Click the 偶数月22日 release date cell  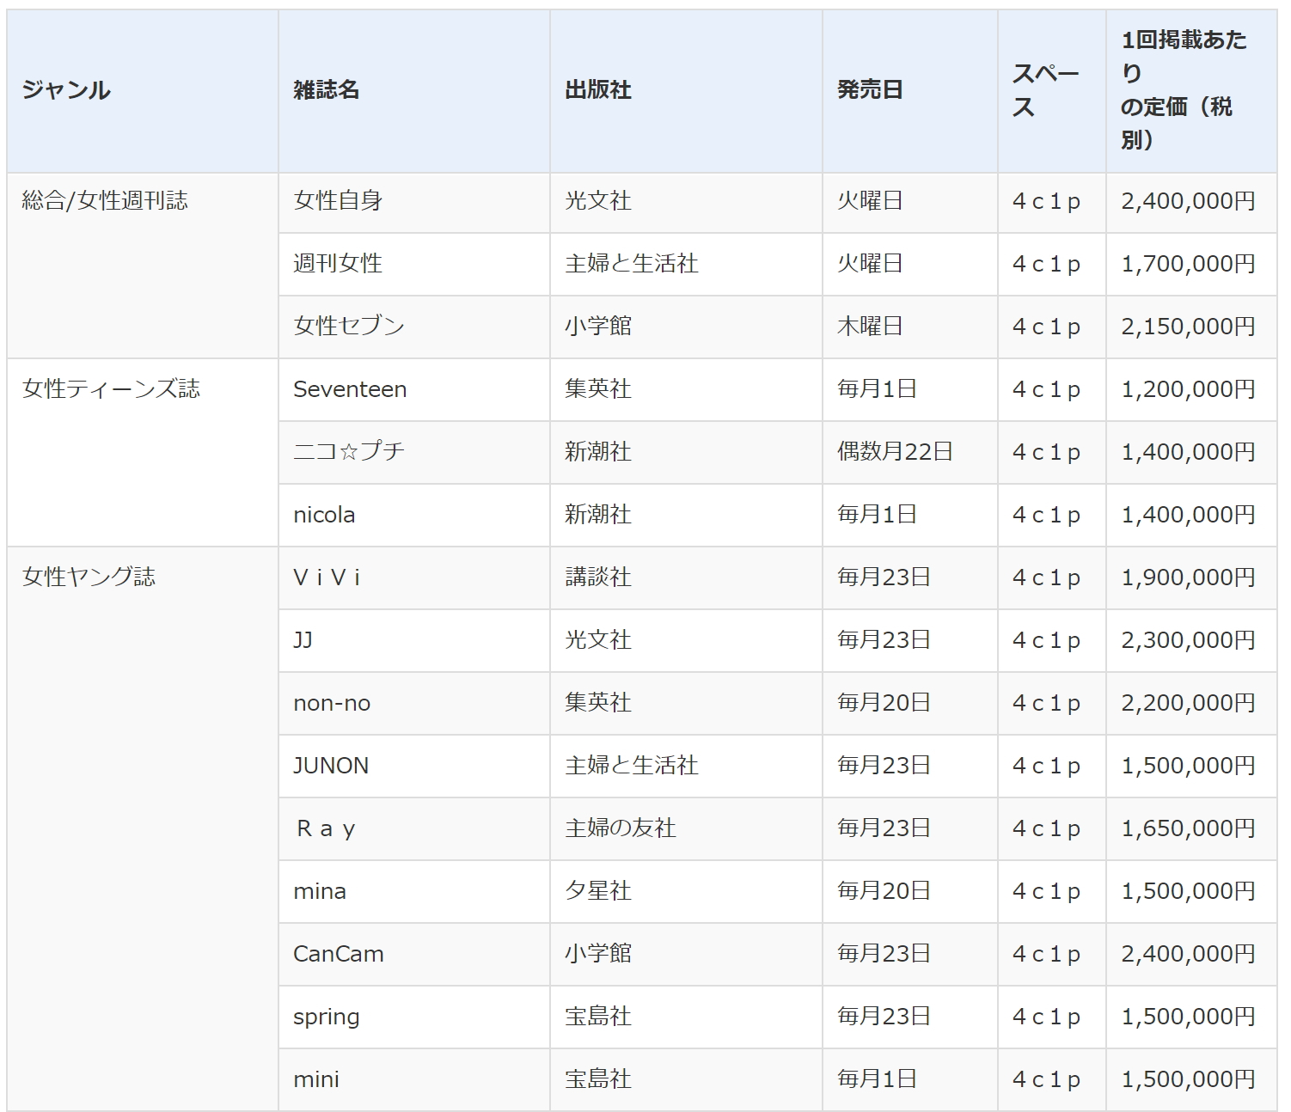895,452
